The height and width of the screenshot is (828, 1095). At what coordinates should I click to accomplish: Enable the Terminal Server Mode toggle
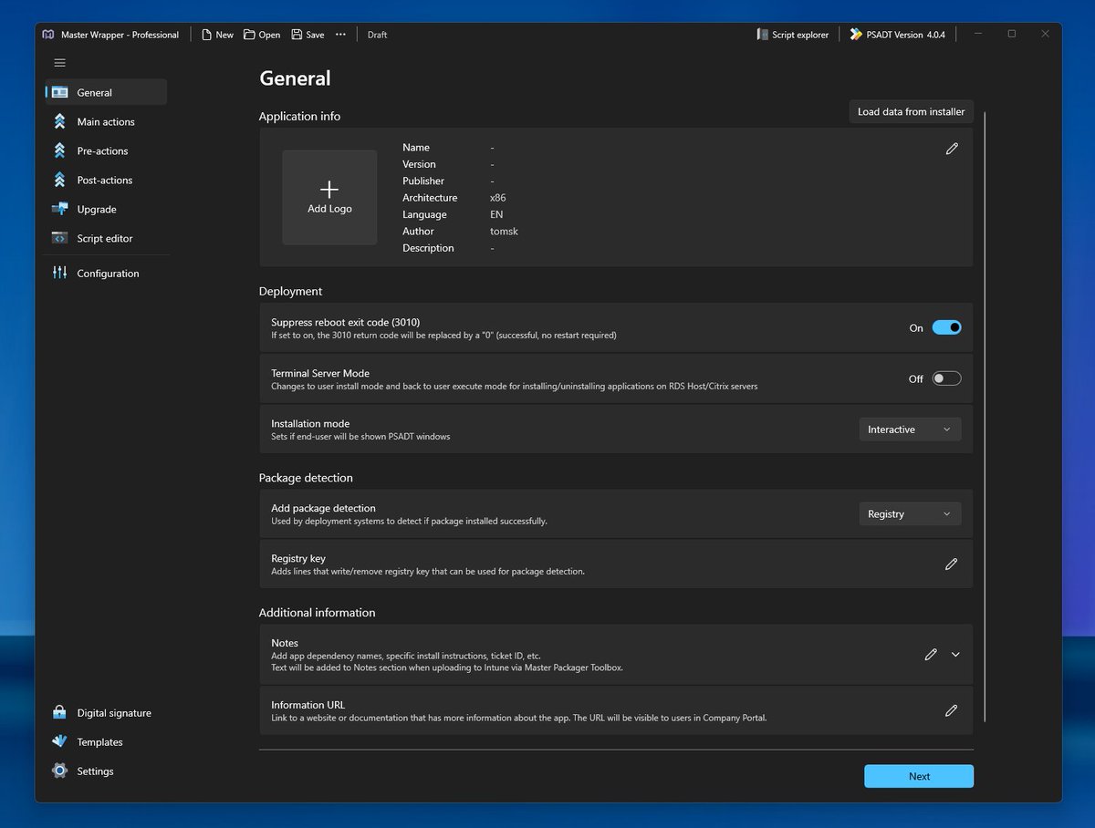pos(946,378)
